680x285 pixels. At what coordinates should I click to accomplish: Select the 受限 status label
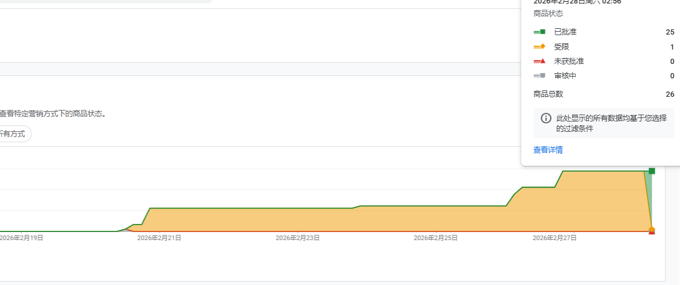click(x=561, y=47)
